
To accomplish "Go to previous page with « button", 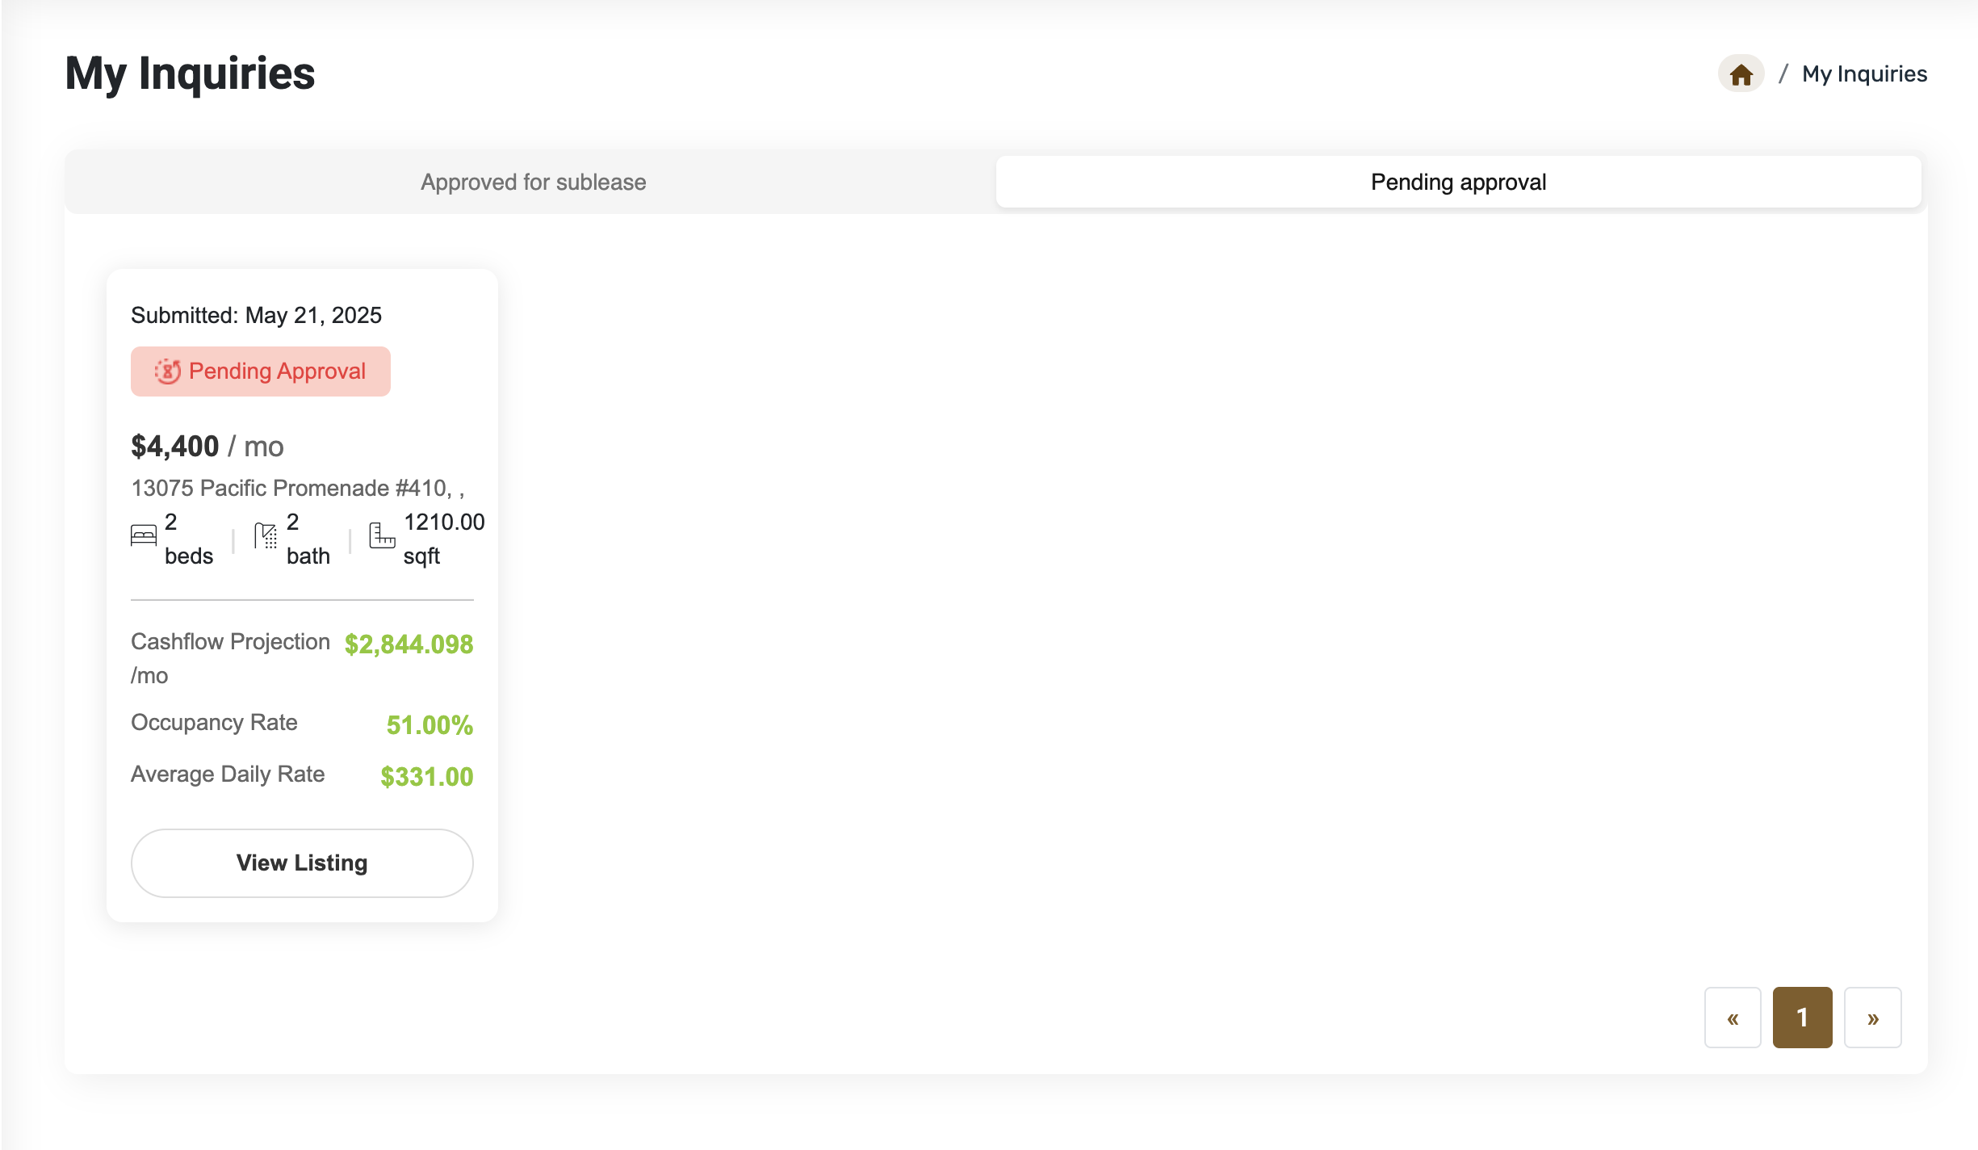I will tap(1733, 1018).
